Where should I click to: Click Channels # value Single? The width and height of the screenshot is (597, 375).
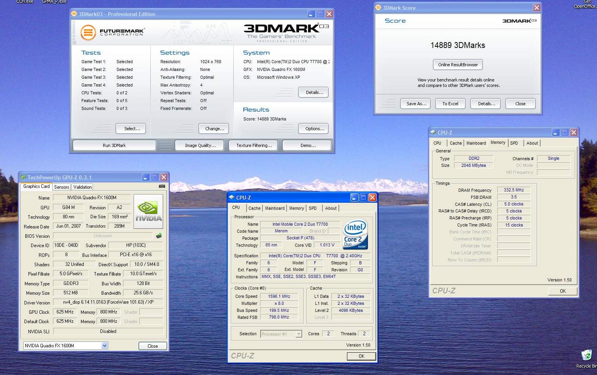point(553,158)
